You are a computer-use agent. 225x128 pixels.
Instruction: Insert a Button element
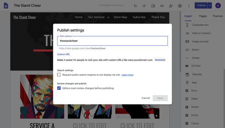196,50
